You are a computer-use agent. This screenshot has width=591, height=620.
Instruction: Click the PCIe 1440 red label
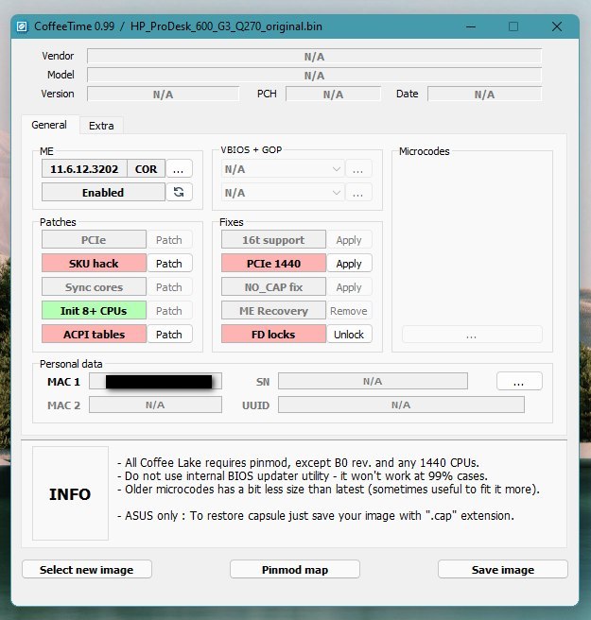point(273,264)
